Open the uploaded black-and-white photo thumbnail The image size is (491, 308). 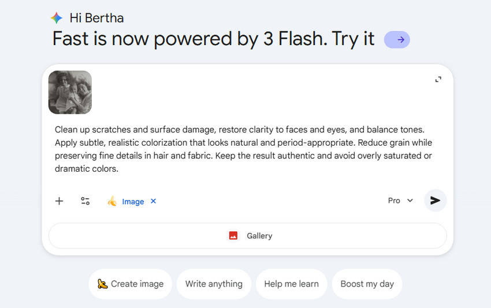point(70,92)
